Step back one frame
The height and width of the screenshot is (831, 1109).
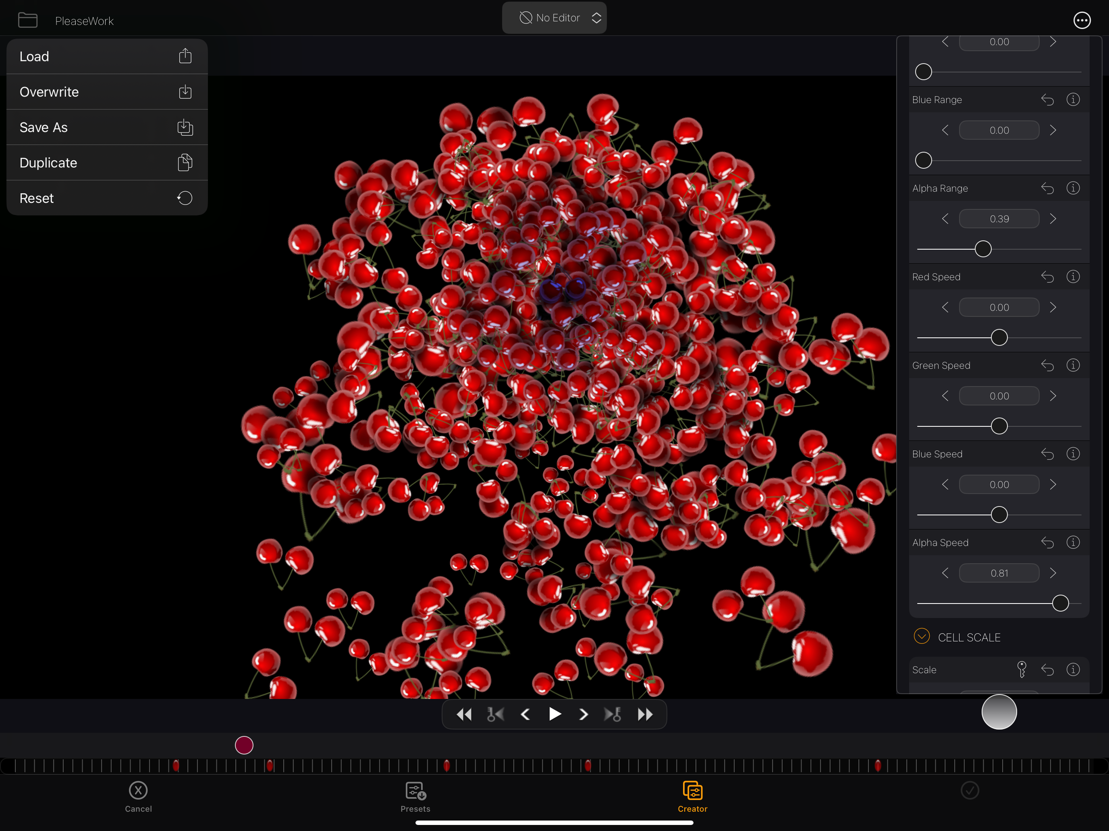(525, 714)
